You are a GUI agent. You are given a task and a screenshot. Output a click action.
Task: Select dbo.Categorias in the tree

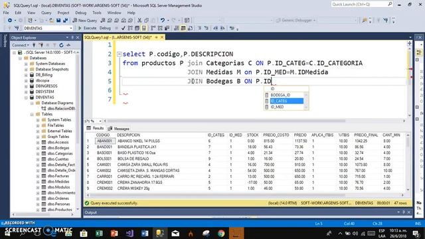coord(60,153)
